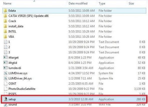
Task: Click the size value "3,139 KB"
Action: [x=140, y=89]
